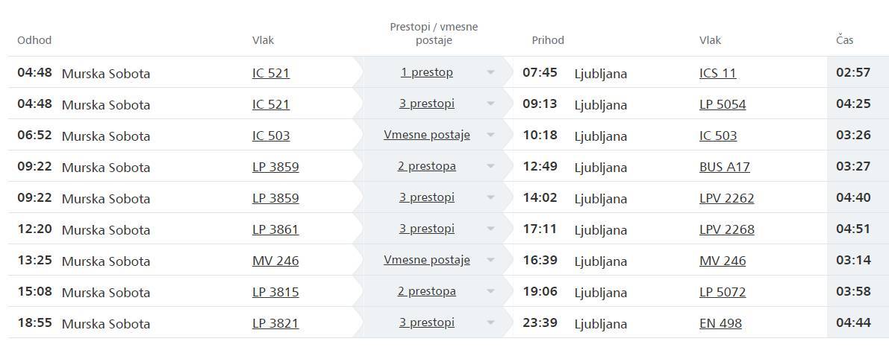The image size is (889, 356).
Task: Click the BUS A17 link
Action: tap(724, 168)
